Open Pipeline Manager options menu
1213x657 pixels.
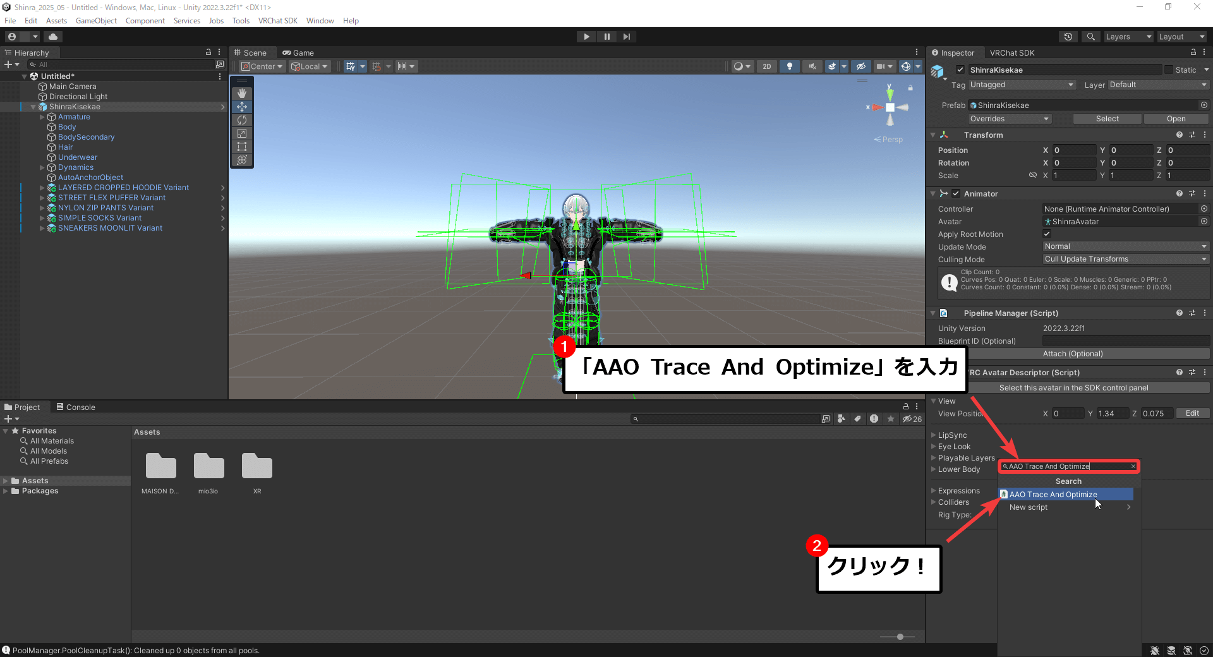1205,313
